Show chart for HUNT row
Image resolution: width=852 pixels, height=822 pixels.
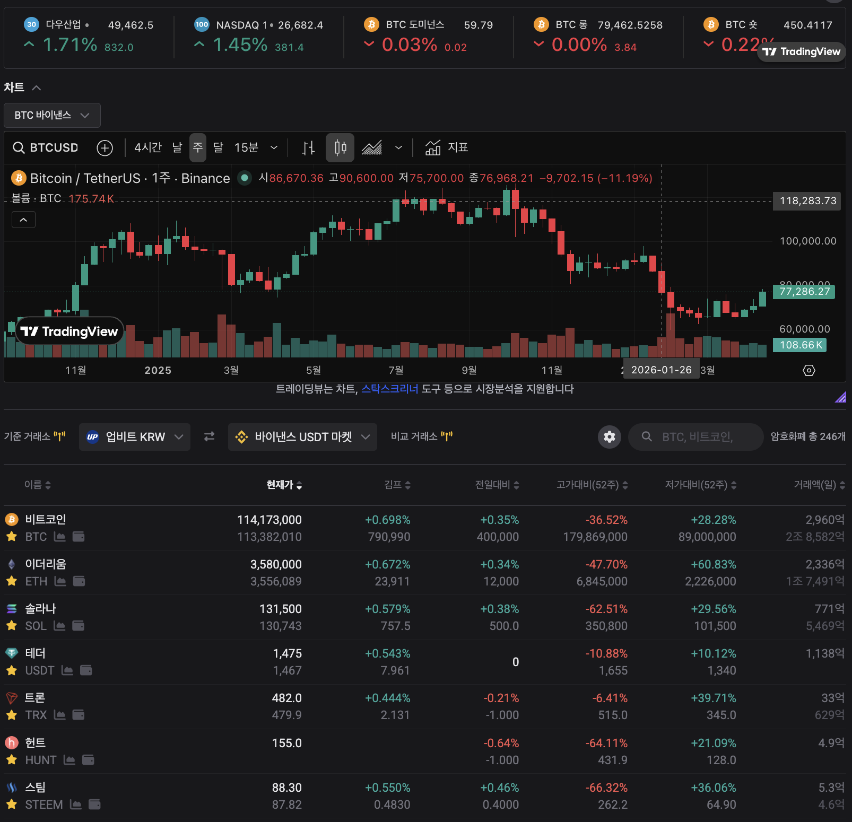tap(69, 760)
